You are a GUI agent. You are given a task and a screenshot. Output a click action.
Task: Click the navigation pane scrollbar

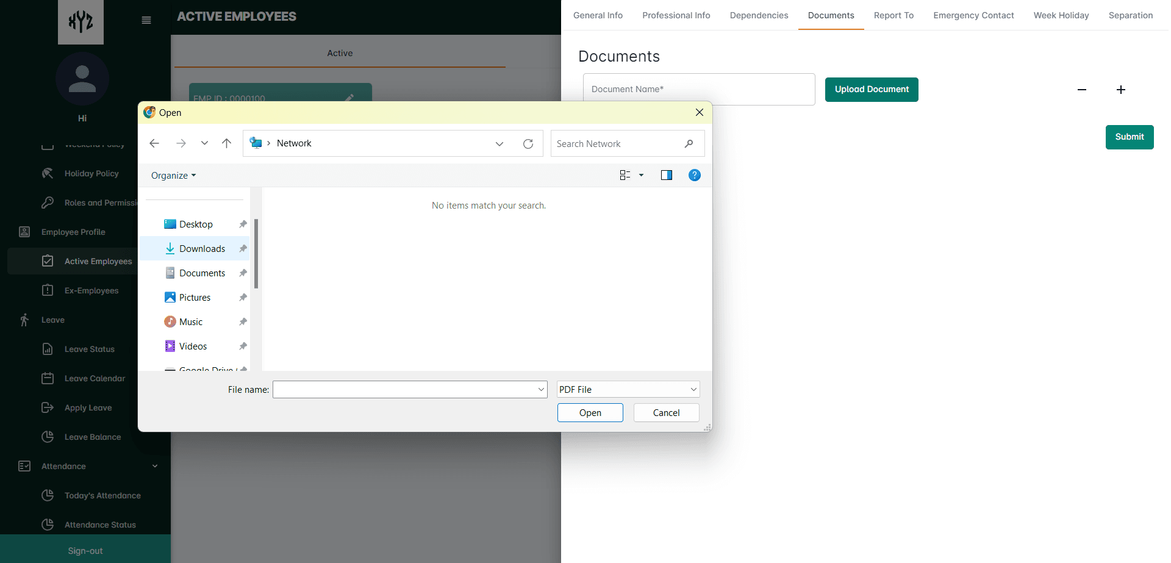click(256, 253)
